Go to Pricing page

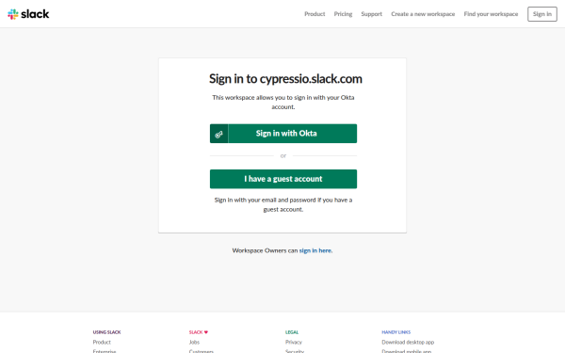click(x=343, y=14)
